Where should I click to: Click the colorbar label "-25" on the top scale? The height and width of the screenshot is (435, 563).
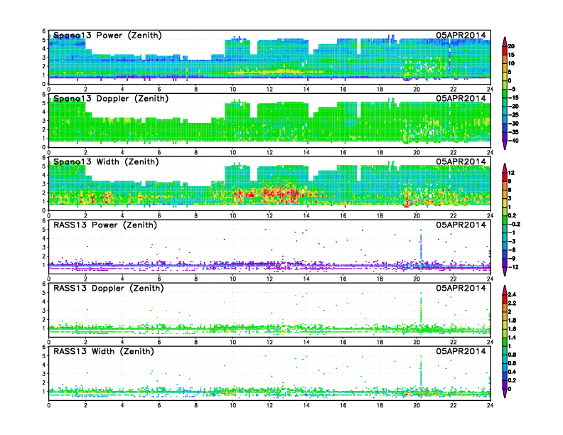pyautogui.click(x=513, y=115)
